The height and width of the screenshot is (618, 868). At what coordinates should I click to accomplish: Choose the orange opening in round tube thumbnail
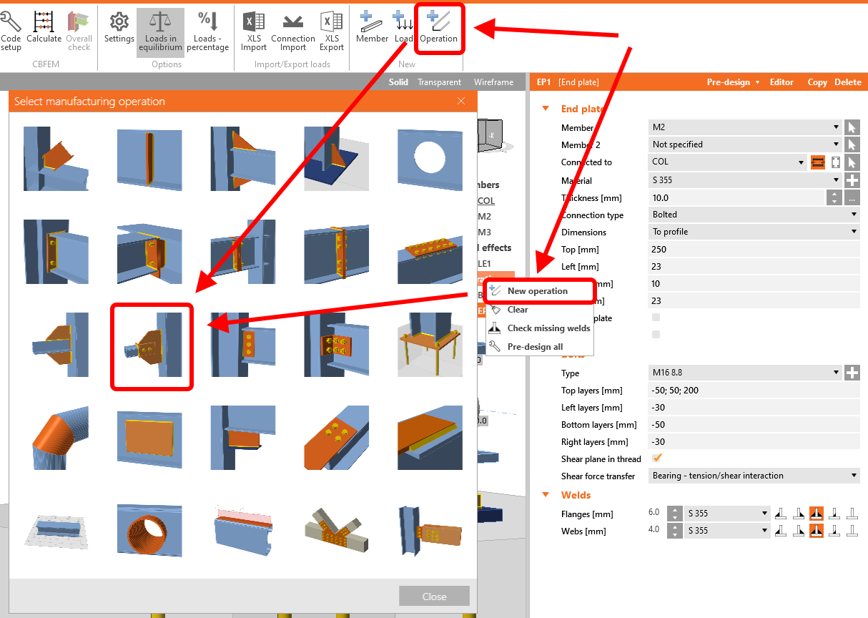point(149,530)
